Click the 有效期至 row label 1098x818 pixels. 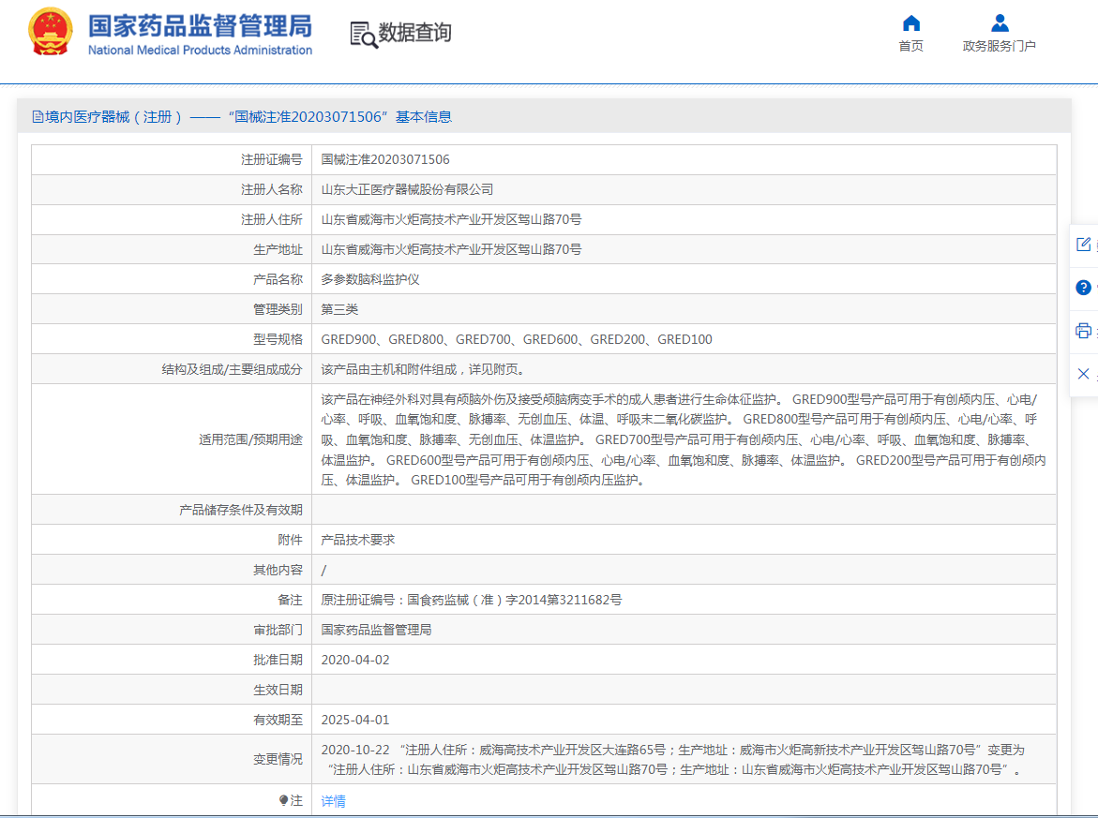278,720
